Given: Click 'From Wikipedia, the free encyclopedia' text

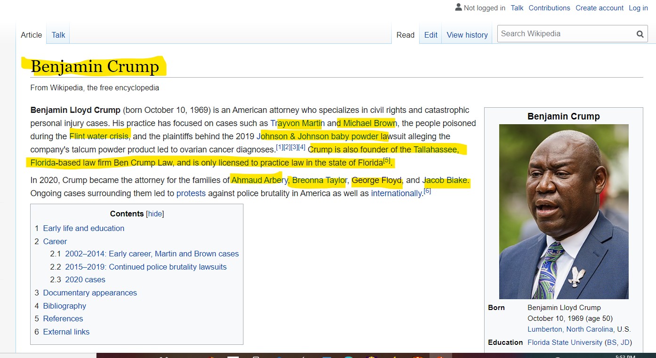Looking at the screenshot, I should [x=95, y=88].
